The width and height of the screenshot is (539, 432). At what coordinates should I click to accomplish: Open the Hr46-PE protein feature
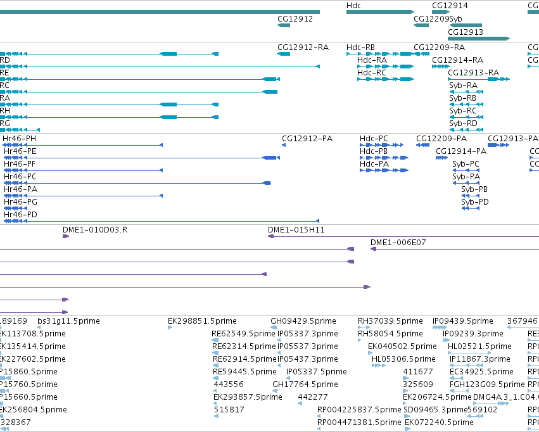point(20,151)
